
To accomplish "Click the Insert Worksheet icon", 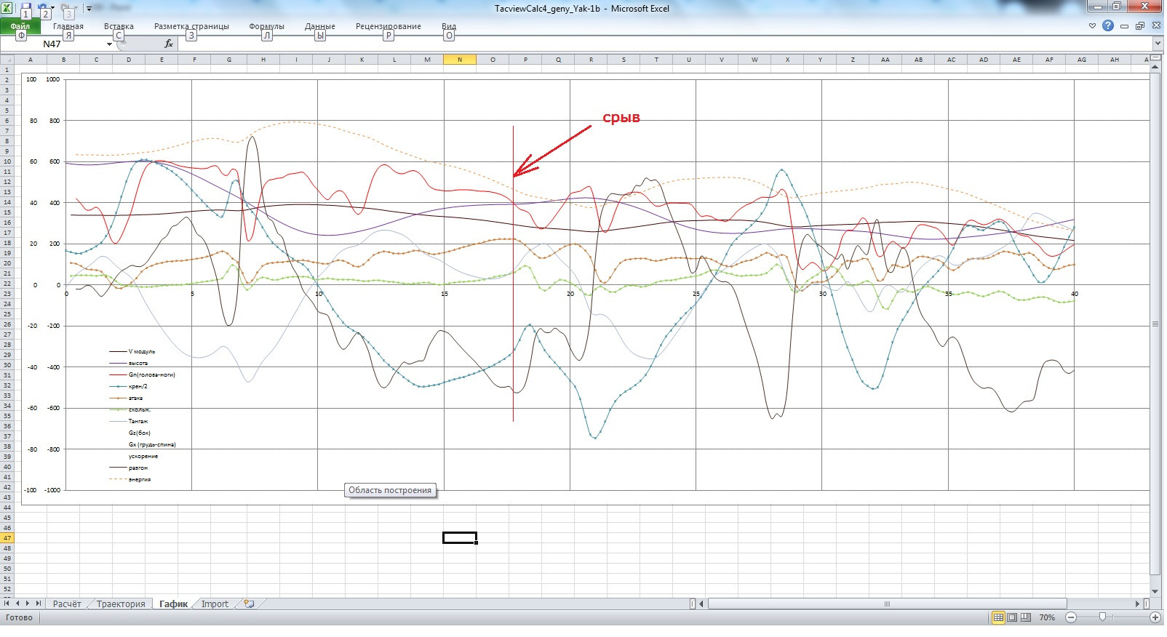I will pos(249,604).
